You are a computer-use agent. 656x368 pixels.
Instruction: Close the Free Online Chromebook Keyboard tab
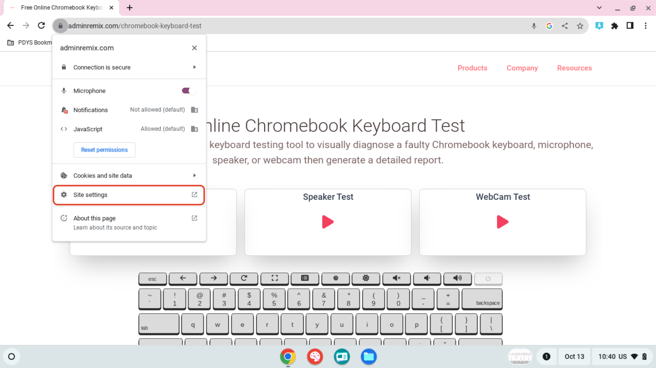click(x=111, y=8)
